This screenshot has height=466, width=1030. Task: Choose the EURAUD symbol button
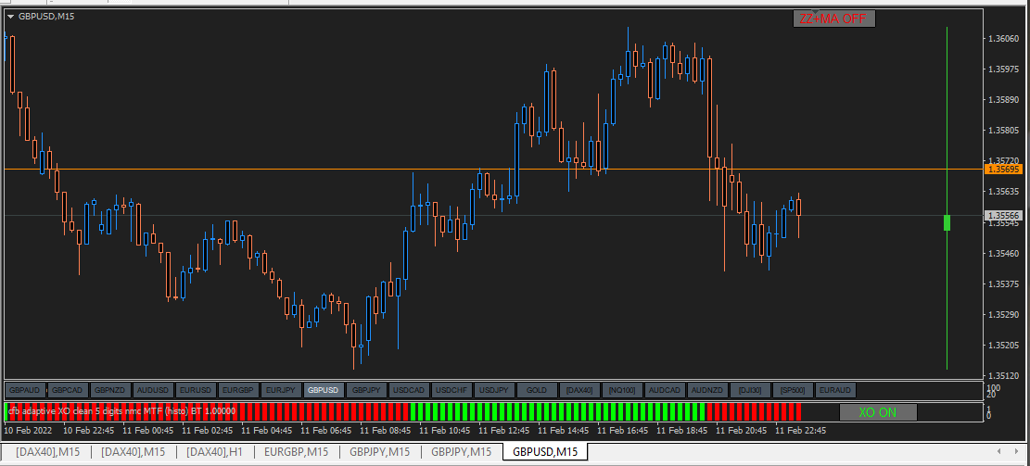click(835, 390)
